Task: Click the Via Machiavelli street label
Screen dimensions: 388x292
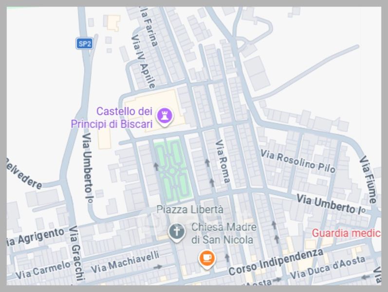Action: point(125,262)
